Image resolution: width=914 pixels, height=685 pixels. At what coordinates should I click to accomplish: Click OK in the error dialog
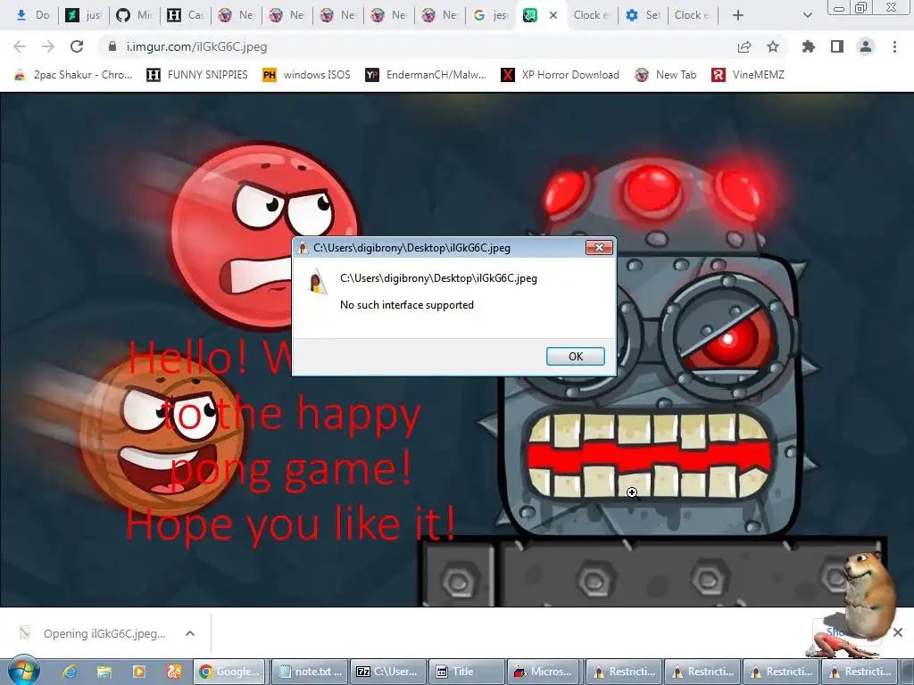pos(575,356)
